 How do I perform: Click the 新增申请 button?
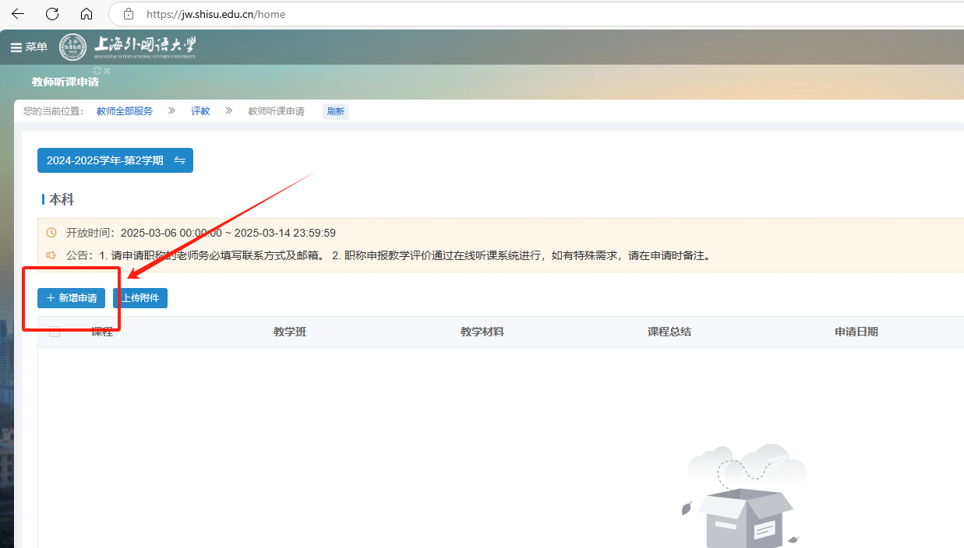[x=71, y=298]
